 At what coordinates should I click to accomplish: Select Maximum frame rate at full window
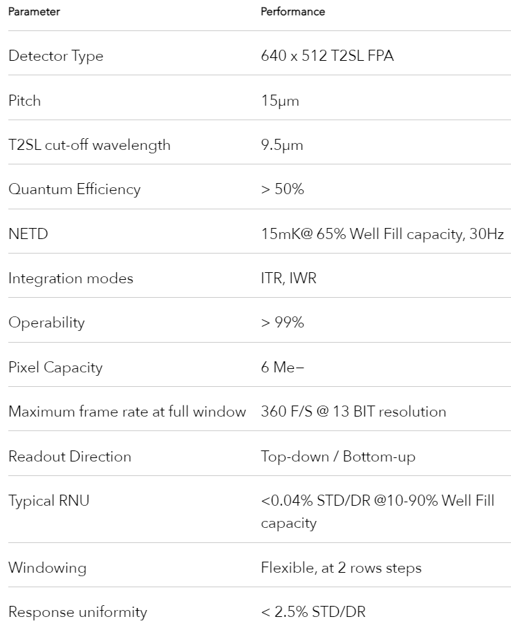coord(127,412)
